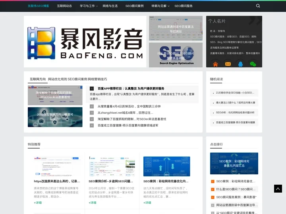The height and width of the screenshot is (214, 286).
Task: Click the back-to-top arrow button
Action: click(x=278, y=189)
